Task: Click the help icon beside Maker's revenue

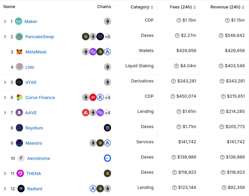Action: [227, 20]
